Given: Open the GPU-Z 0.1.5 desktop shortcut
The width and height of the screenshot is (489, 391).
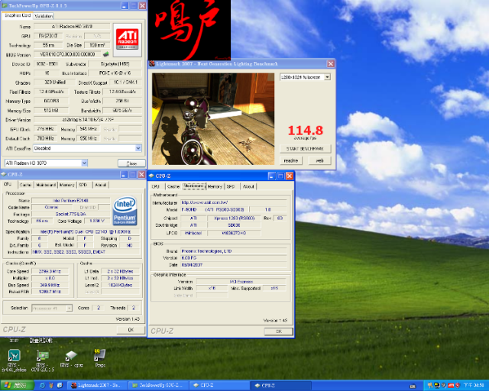Looking at the screenshot, I should (x=43, y=355).
